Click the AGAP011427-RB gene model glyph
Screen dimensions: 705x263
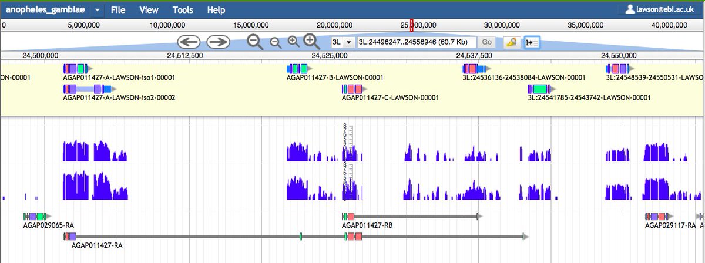(x=412, y=217)
